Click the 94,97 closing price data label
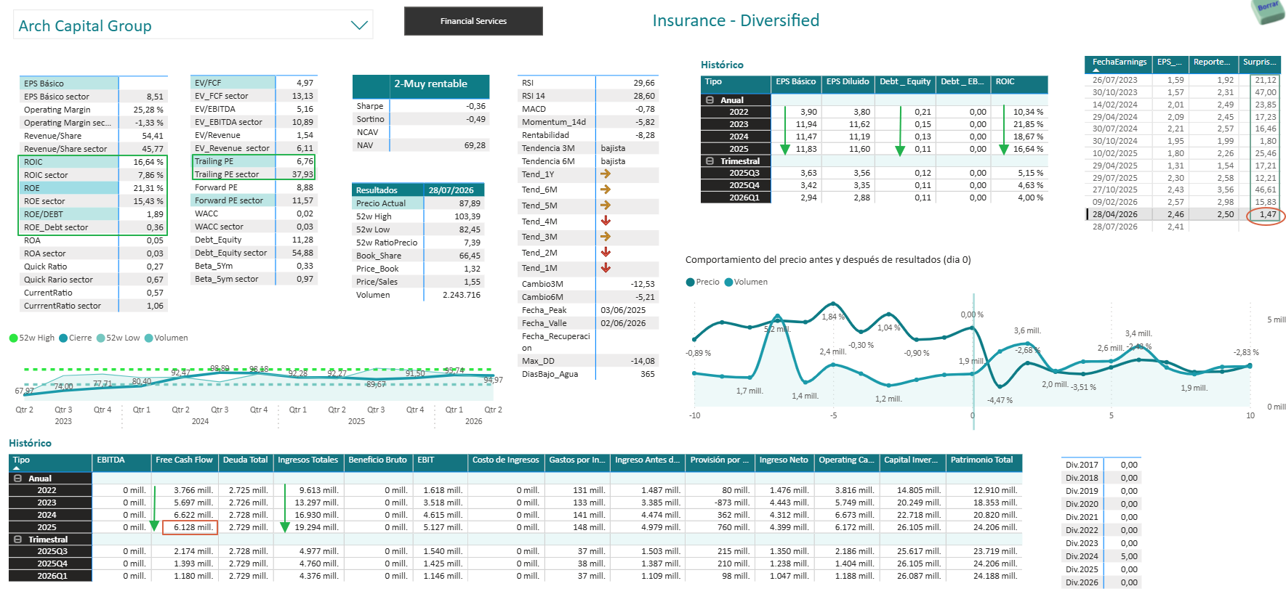The width and height of the screenshot is (1286, 602). coord(493,380)
